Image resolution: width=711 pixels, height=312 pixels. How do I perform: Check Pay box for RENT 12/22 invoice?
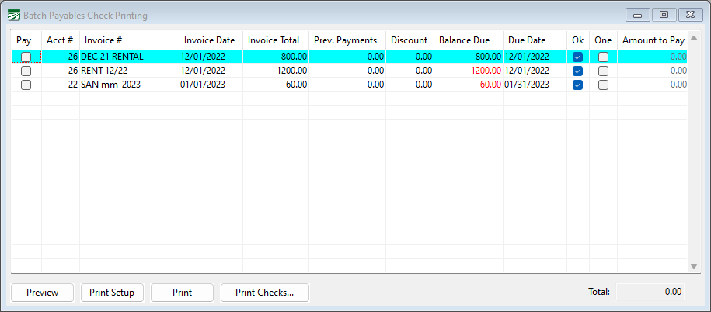(26, 71)
